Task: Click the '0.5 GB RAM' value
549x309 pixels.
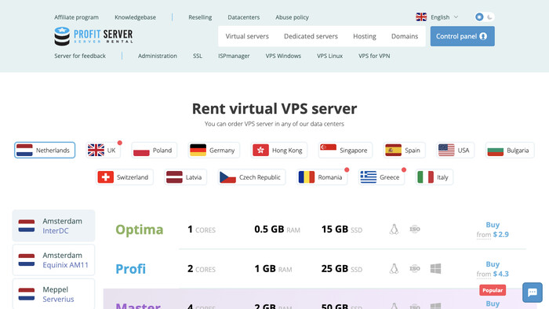Action: (x=277, y=229)
